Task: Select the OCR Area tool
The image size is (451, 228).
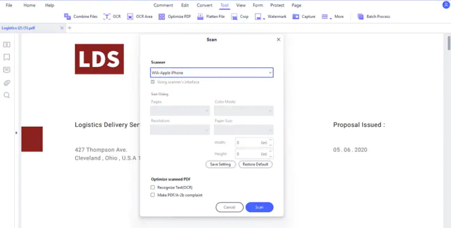Action: click(x=140, y=17)
